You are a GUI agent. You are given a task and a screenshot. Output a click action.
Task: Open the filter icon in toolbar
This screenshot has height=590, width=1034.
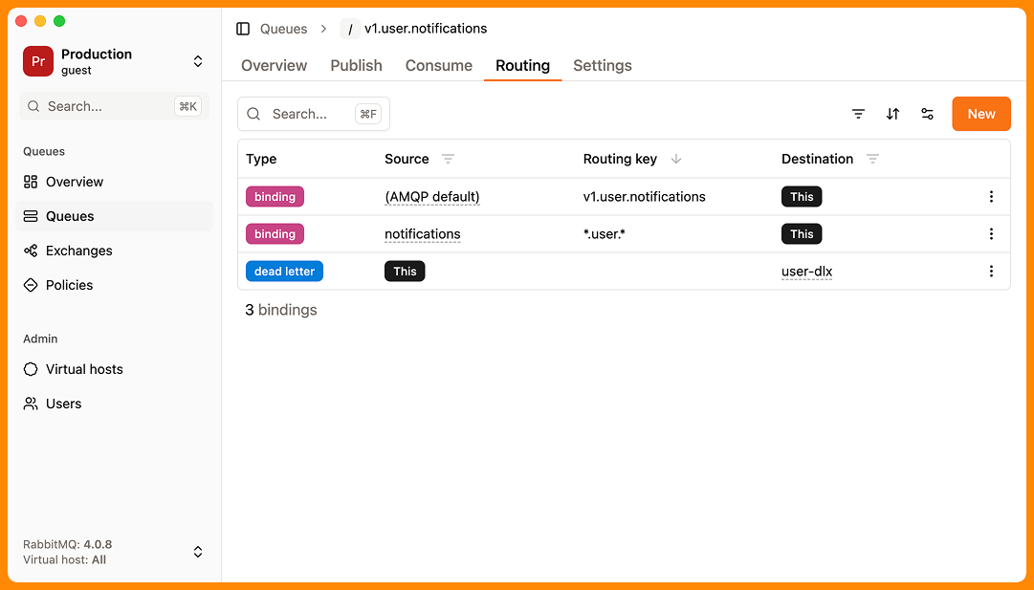[x=858, y=114]
